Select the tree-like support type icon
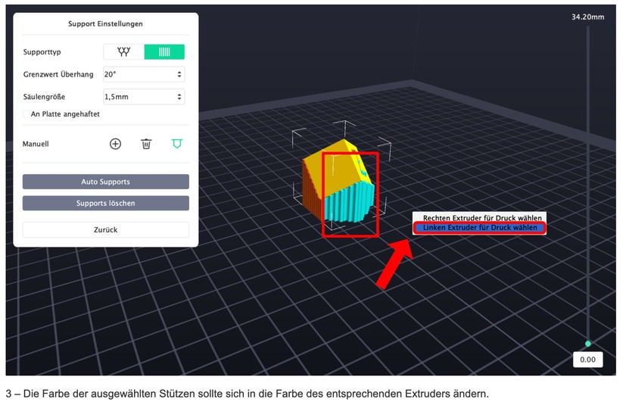This screenshot has width=623, height=405. tap(123, 52)
